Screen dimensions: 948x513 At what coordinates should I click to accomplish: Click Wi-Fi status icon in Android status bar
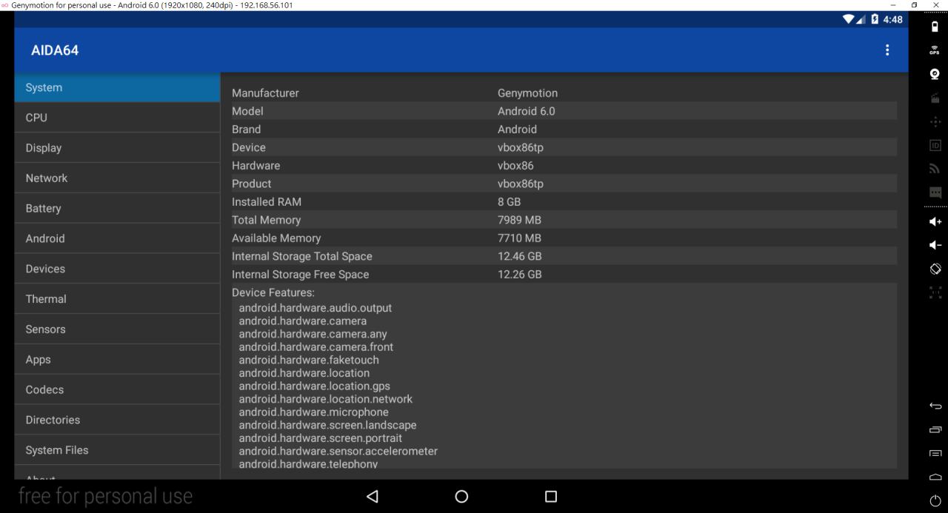pyautogui.click(x=849, y=19)
